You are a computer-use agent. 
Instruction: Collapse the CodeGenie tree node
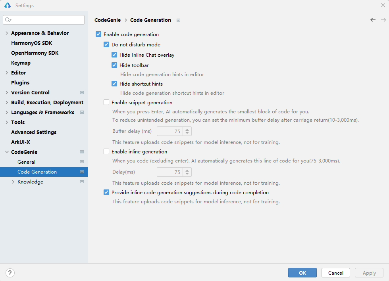coord(7,152)
